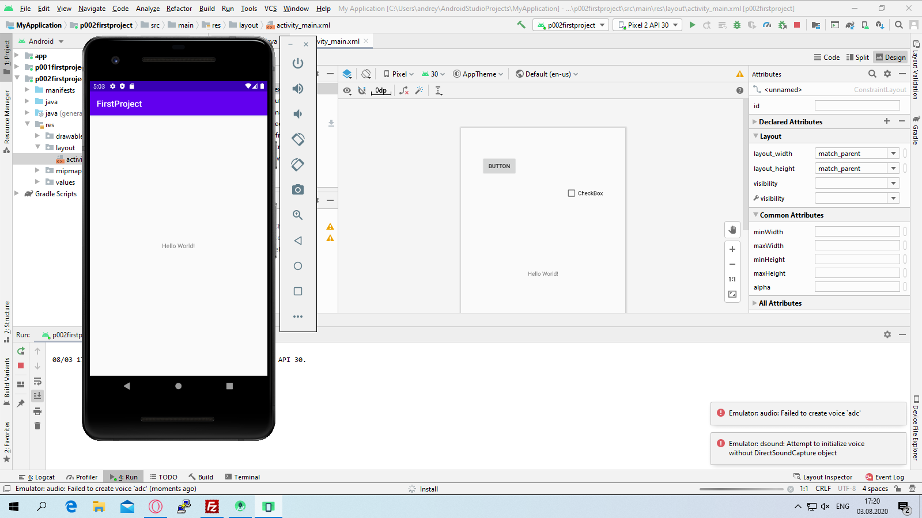Open the design surface layers icon

coord(347,74)
